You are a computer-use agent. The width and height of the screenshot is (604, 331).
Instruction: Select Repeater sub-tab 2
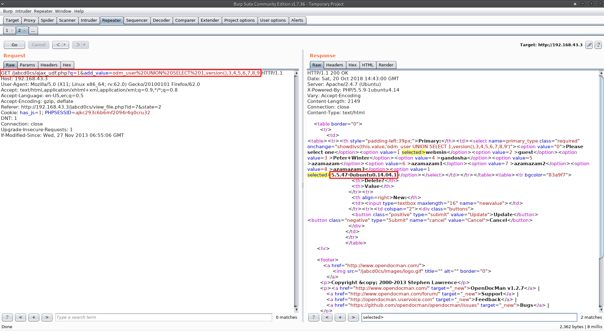coord(20,31)
